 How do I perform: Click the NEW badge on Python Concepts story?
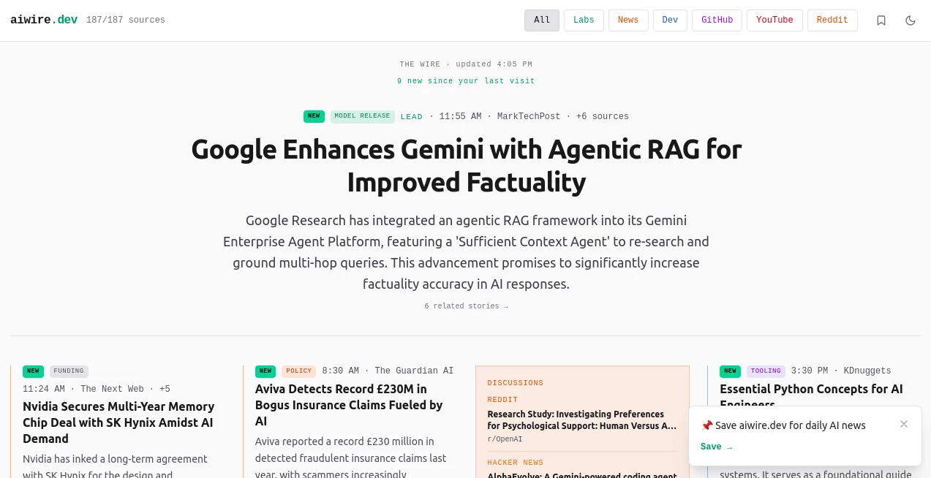(x=730, y=371)
